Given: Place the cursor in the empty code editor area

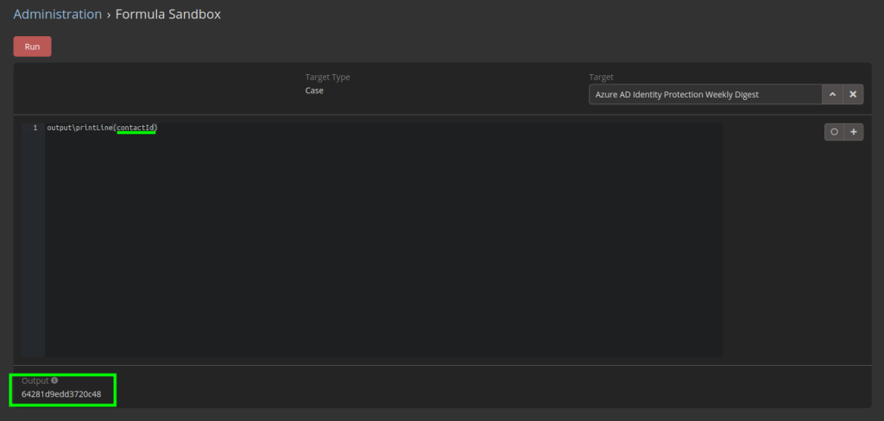Looking at the screenshot, I should click(x=383, y=242).
